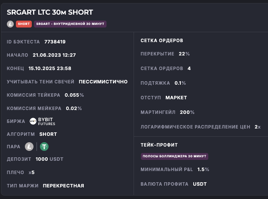
Task: Click the red SHORT badge
Action: (24, 24)
